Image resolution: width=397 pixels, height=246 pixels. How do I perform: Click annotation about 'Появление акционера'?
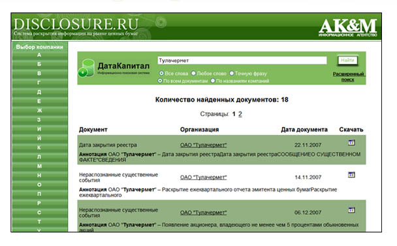pos(219,227)
